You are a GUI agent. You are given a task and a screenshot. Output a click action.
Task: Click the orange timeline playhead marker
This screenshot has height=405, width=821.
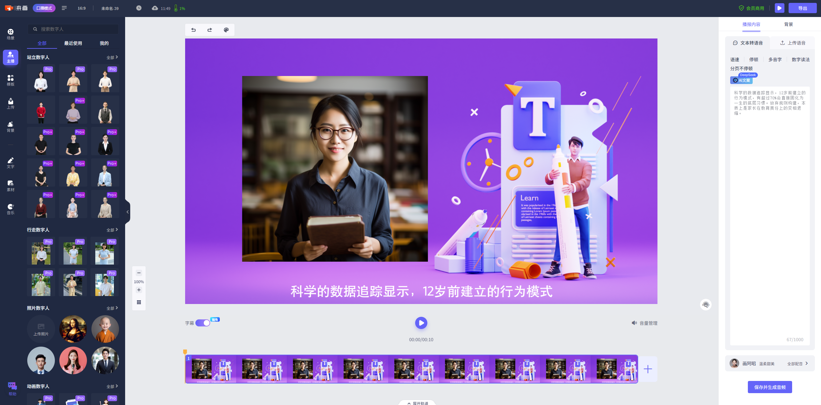tap(185, 352)
